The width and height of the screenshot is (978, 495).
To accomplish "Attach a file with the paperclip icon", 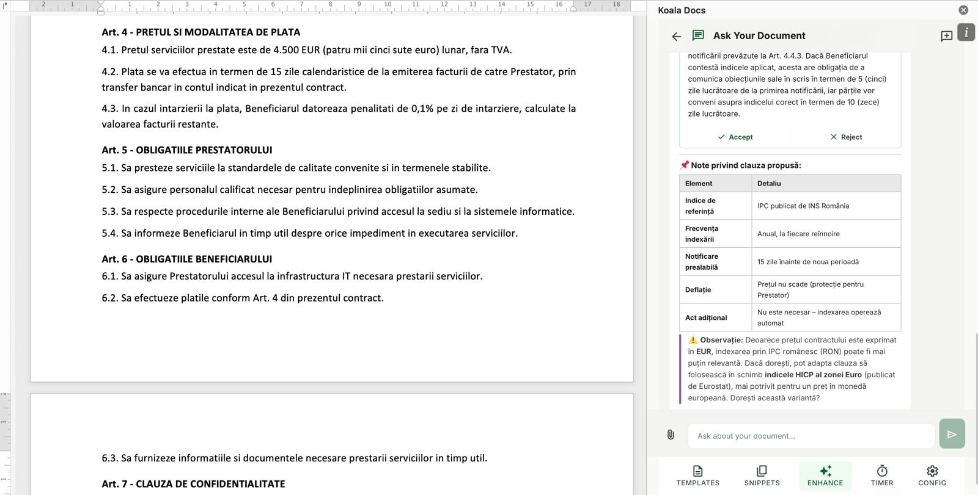I will coord(671,435).
